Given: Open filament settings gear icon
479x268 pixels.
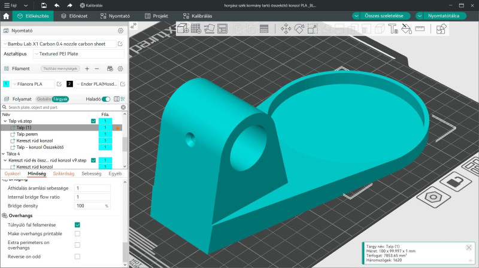Looking at the screenshot, I should (121, 69).
